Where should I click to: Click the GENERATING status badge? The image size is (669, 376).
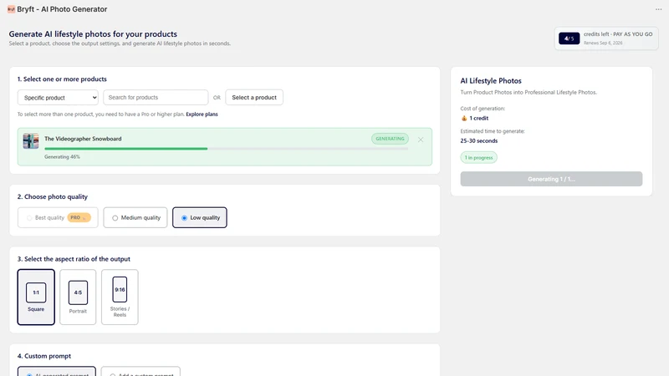[x=390, y=139]
